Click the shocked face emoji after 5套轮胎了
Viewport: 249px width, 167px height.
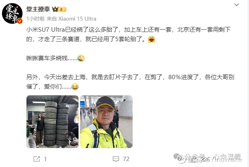[152, 39]
